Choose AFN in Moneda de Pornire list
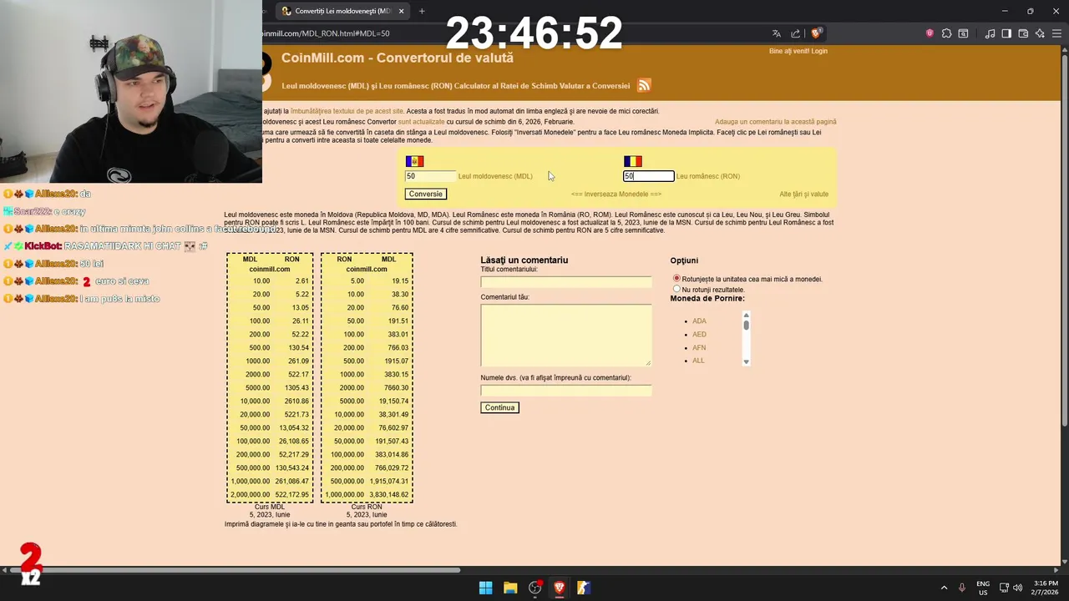Screen dimensions: 1069x601 coord(699,347)
